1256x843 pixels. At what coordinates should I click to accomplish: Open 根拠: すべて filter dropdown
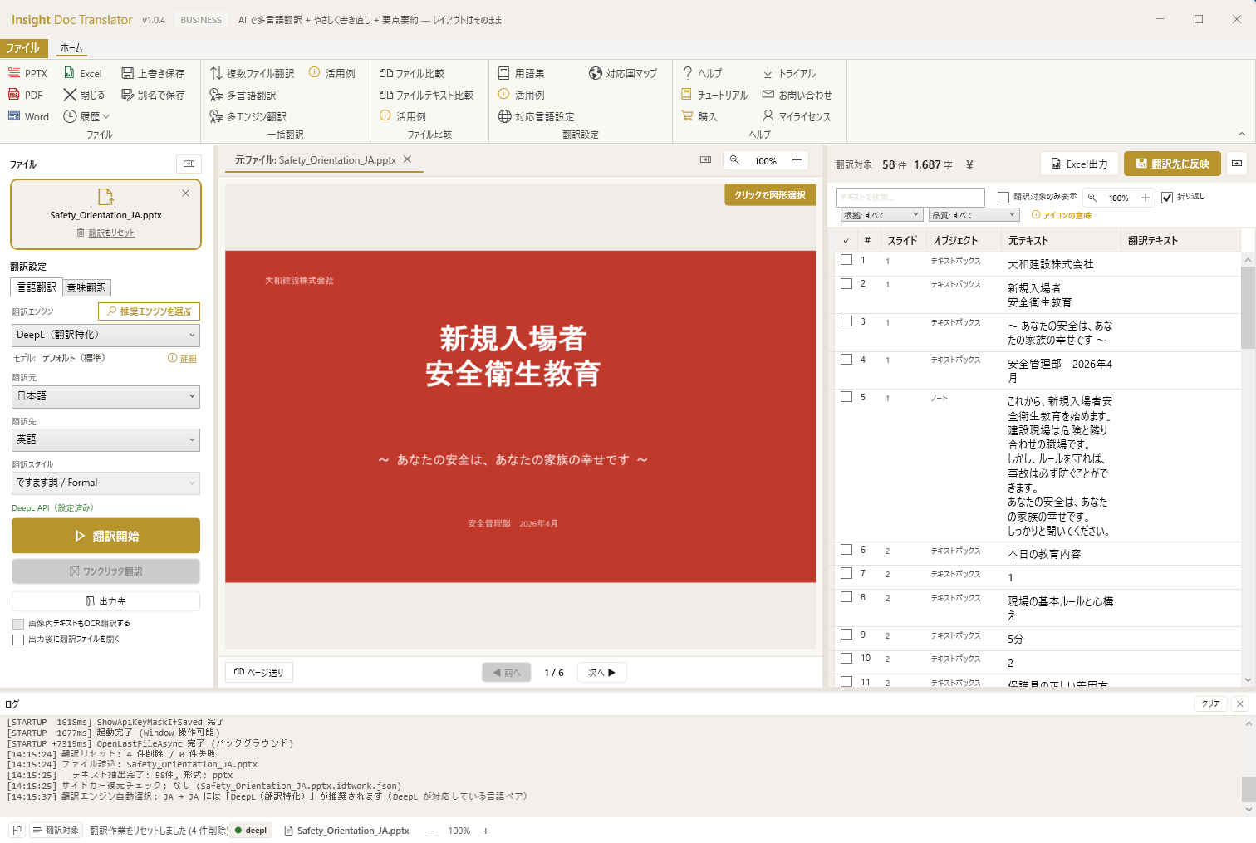[x=882, y=215]
